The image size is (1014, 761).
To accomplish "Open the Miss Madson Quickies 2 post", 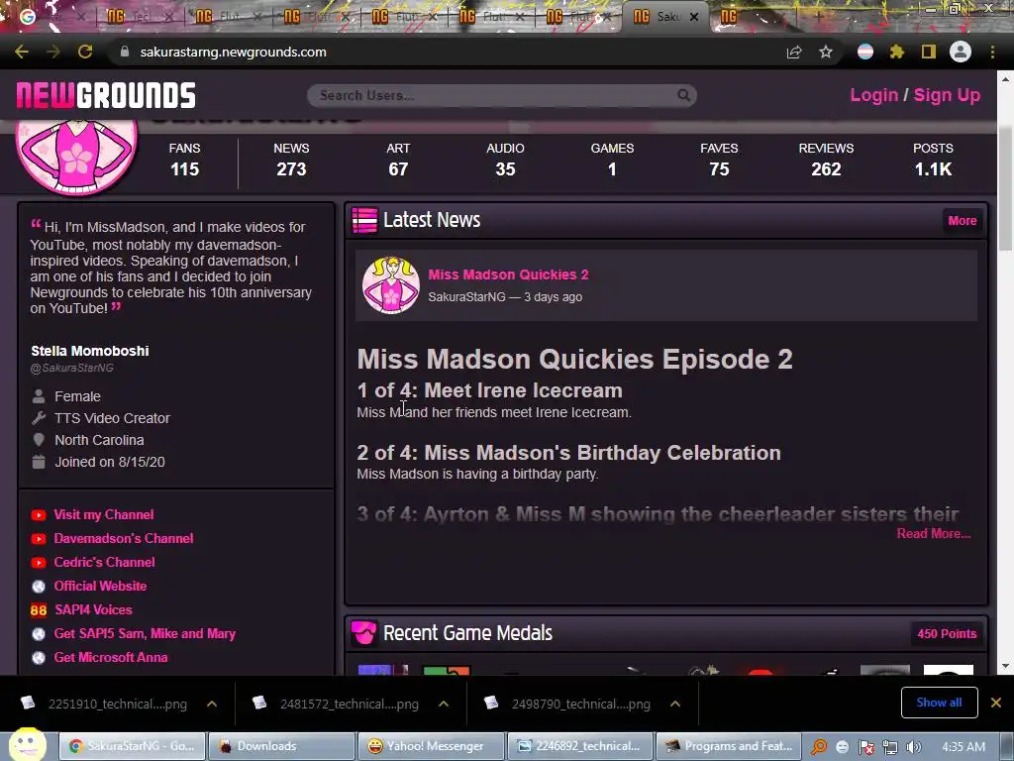I will [508, 274].
